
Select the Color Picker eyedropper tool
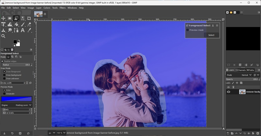(x=29, y=30)
